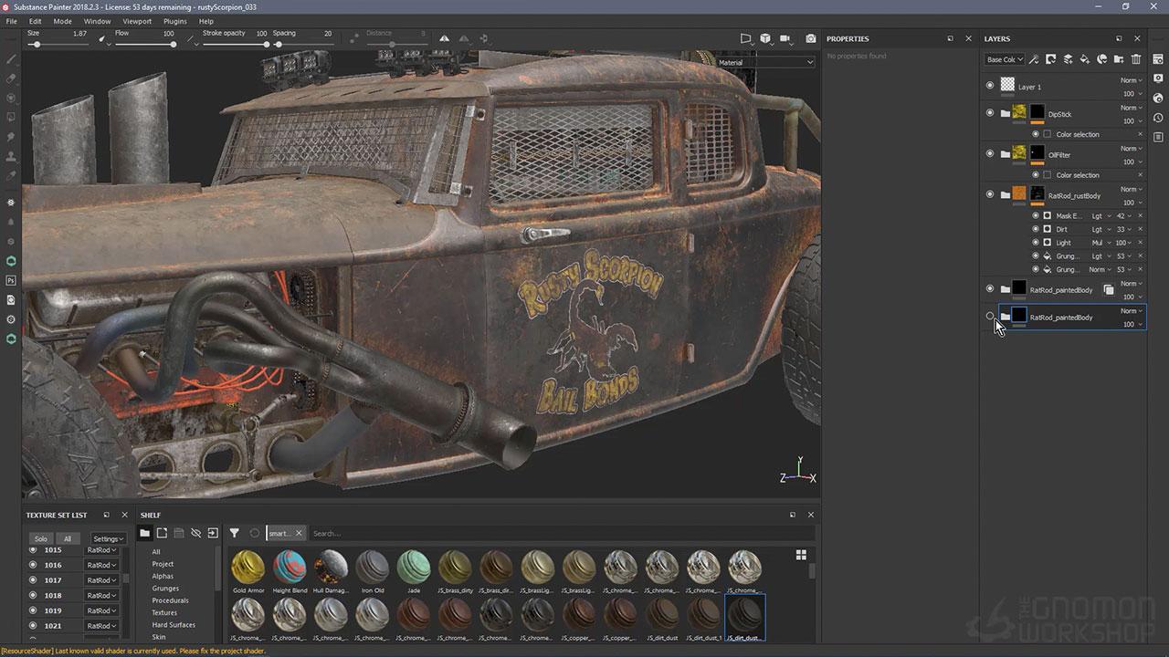Screen dimensions: 1169x657
Task: Click the All button in Texture Set List
Action: [67, 538]
